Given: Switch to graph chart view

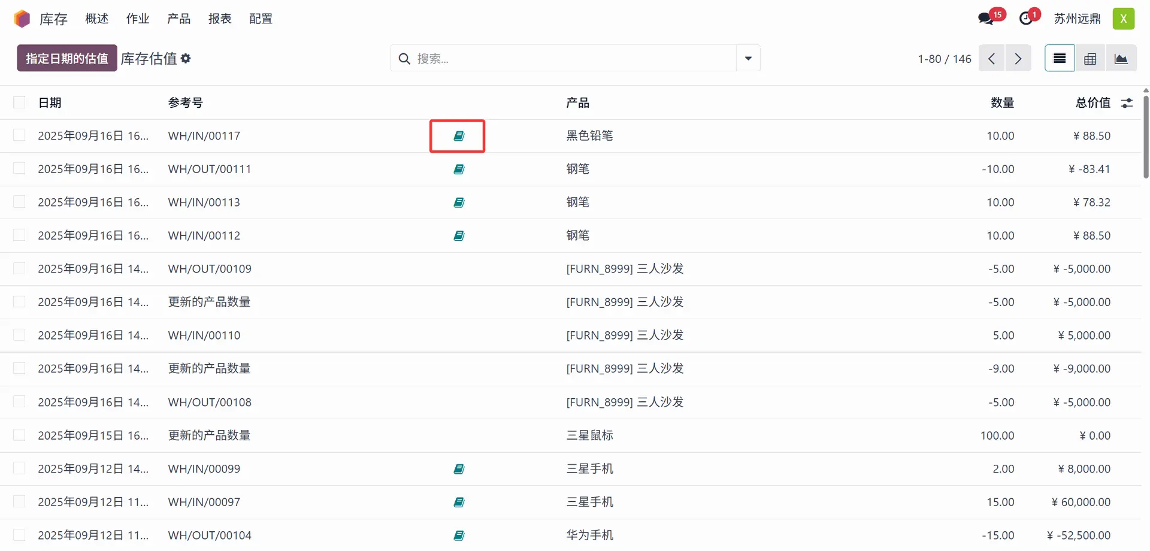Looking at the screenshot, I should click(x=1121, y=59).
